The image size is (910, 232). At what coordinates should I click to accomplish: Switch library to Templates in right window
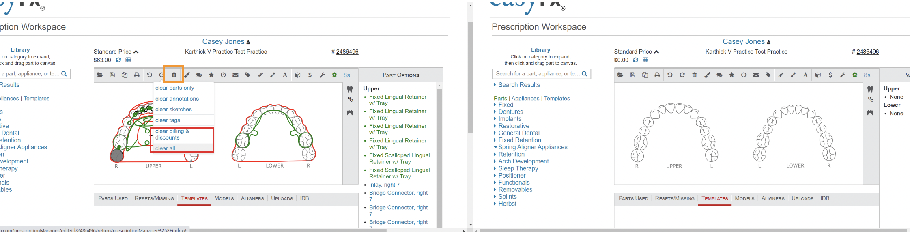point(557,99)
